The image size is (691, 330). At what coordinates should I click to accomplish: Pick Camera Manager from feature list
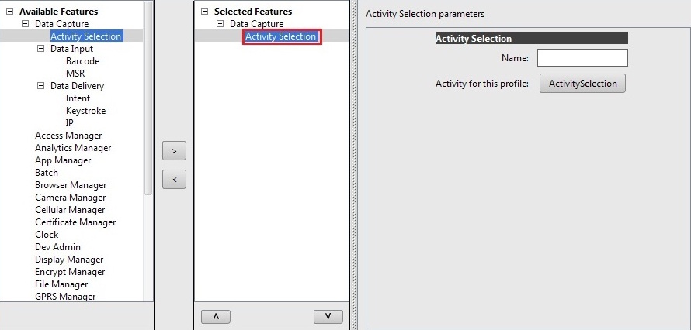[70, 198]
